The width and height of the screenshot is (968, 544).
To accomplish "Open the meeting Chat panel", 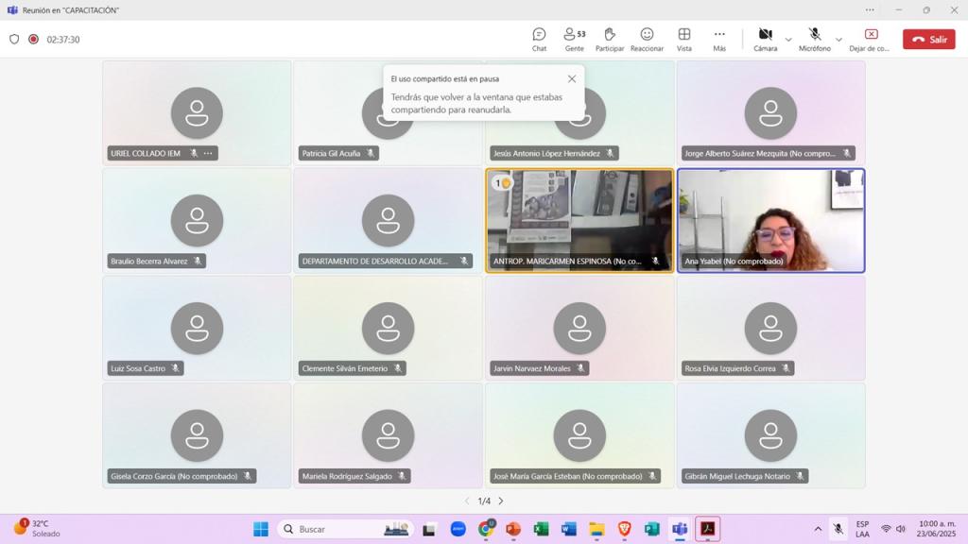I will 539,39.
